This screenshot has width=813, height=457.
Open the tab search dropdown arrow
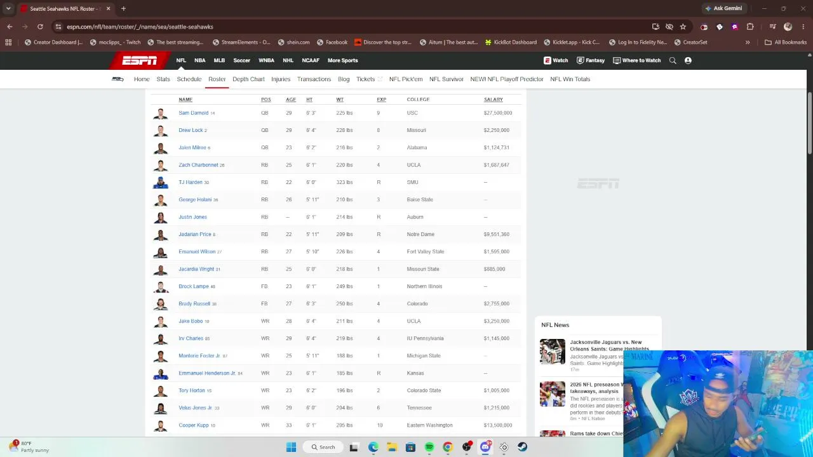[8, 9]
